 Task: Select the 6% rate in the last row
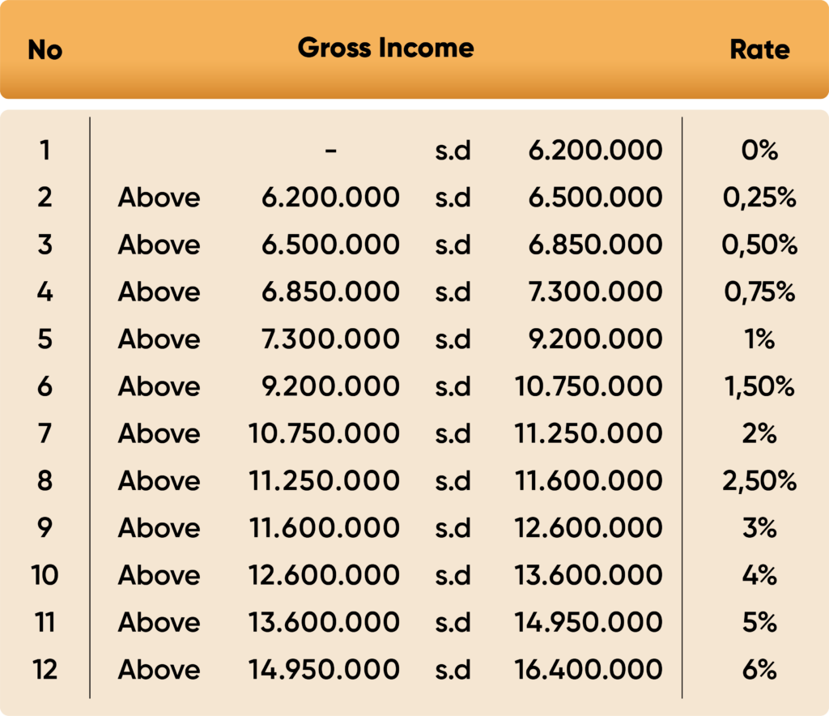point(759,670)
